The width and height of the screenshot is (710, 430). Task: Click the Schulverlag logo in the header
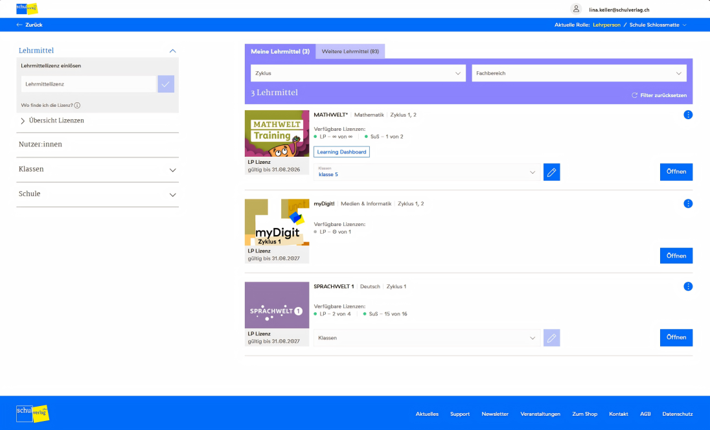27,9
